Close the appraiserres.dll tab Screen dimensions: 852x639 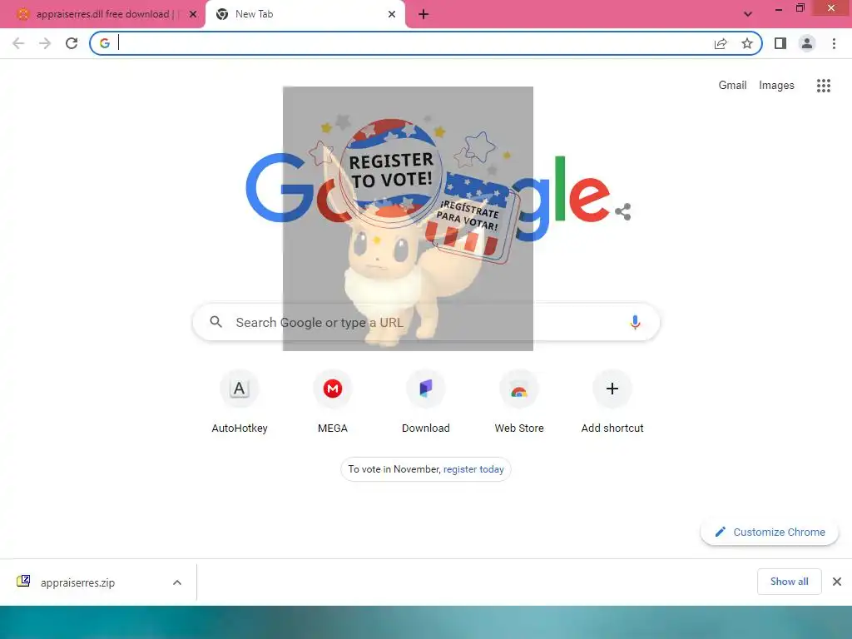coord(193,14)
